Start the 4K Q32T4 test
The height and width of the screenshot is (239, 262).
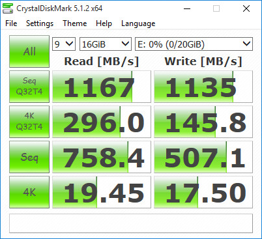point(29,122)
